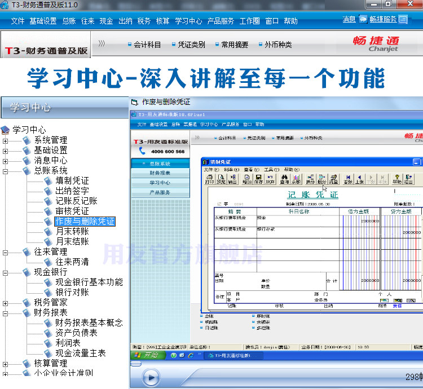Click the 流量 cash flow icon
This screenshot has height=389, width=423.
(333, 179)
